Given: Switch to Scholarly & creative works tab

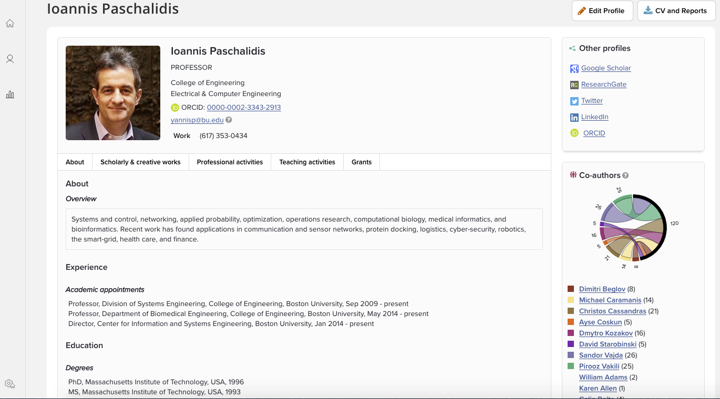Looking at the screenshot, I should 140,162.
